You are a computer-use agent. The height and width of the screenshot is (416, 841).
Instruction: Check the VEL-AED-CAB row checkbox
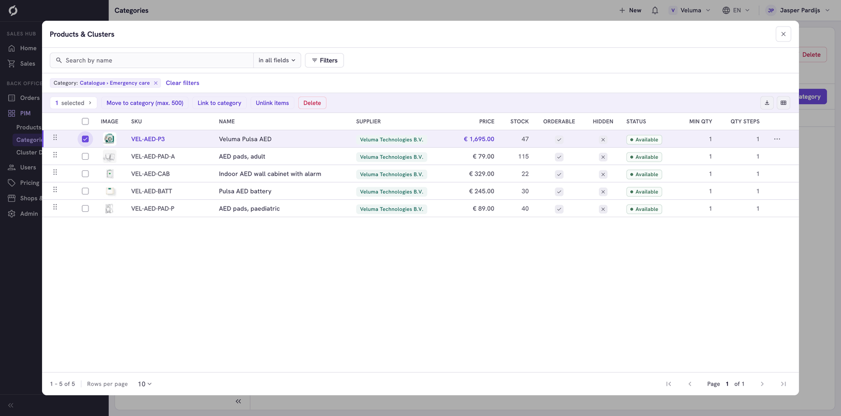85,174
